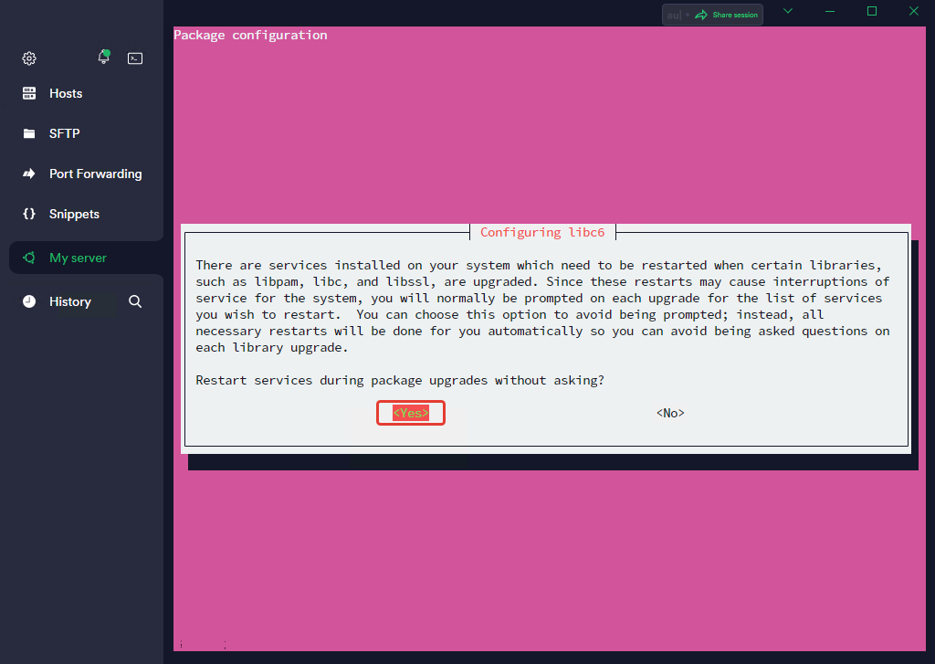Click the 'Configuring libc6' dialog title
Image resolution: width=935 pixels, height=664 pixels.
(542, 232)
